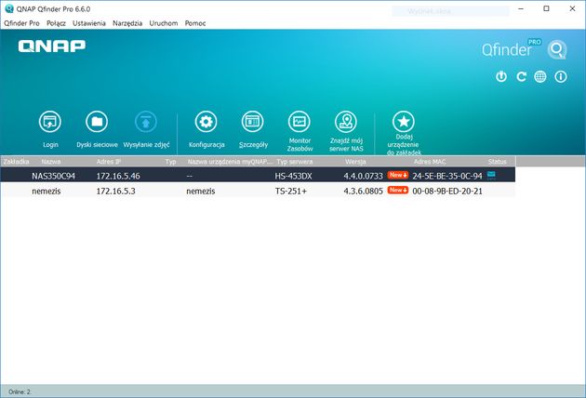Refresh the device list with reload icon

(x=521, y=76)
